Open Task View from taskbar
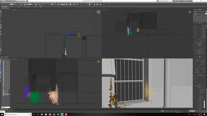Screen dimensions: 207x116 [x=34, y=114]
